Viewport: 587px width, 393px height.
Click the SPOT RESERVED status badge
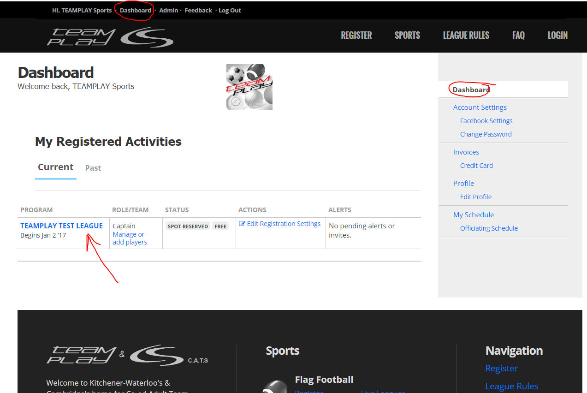pyautogui.click(x=188, y=226)
